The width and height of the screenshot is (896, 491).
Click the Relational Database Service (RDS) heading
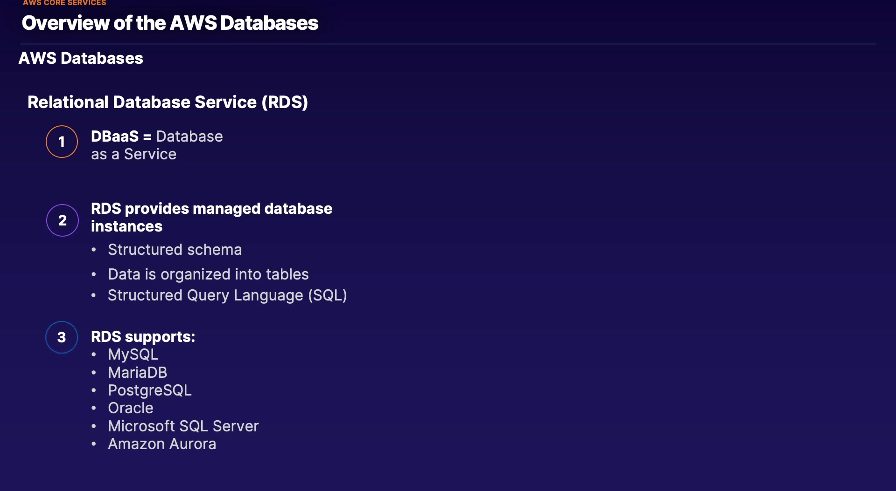click(x=168, y=102)
